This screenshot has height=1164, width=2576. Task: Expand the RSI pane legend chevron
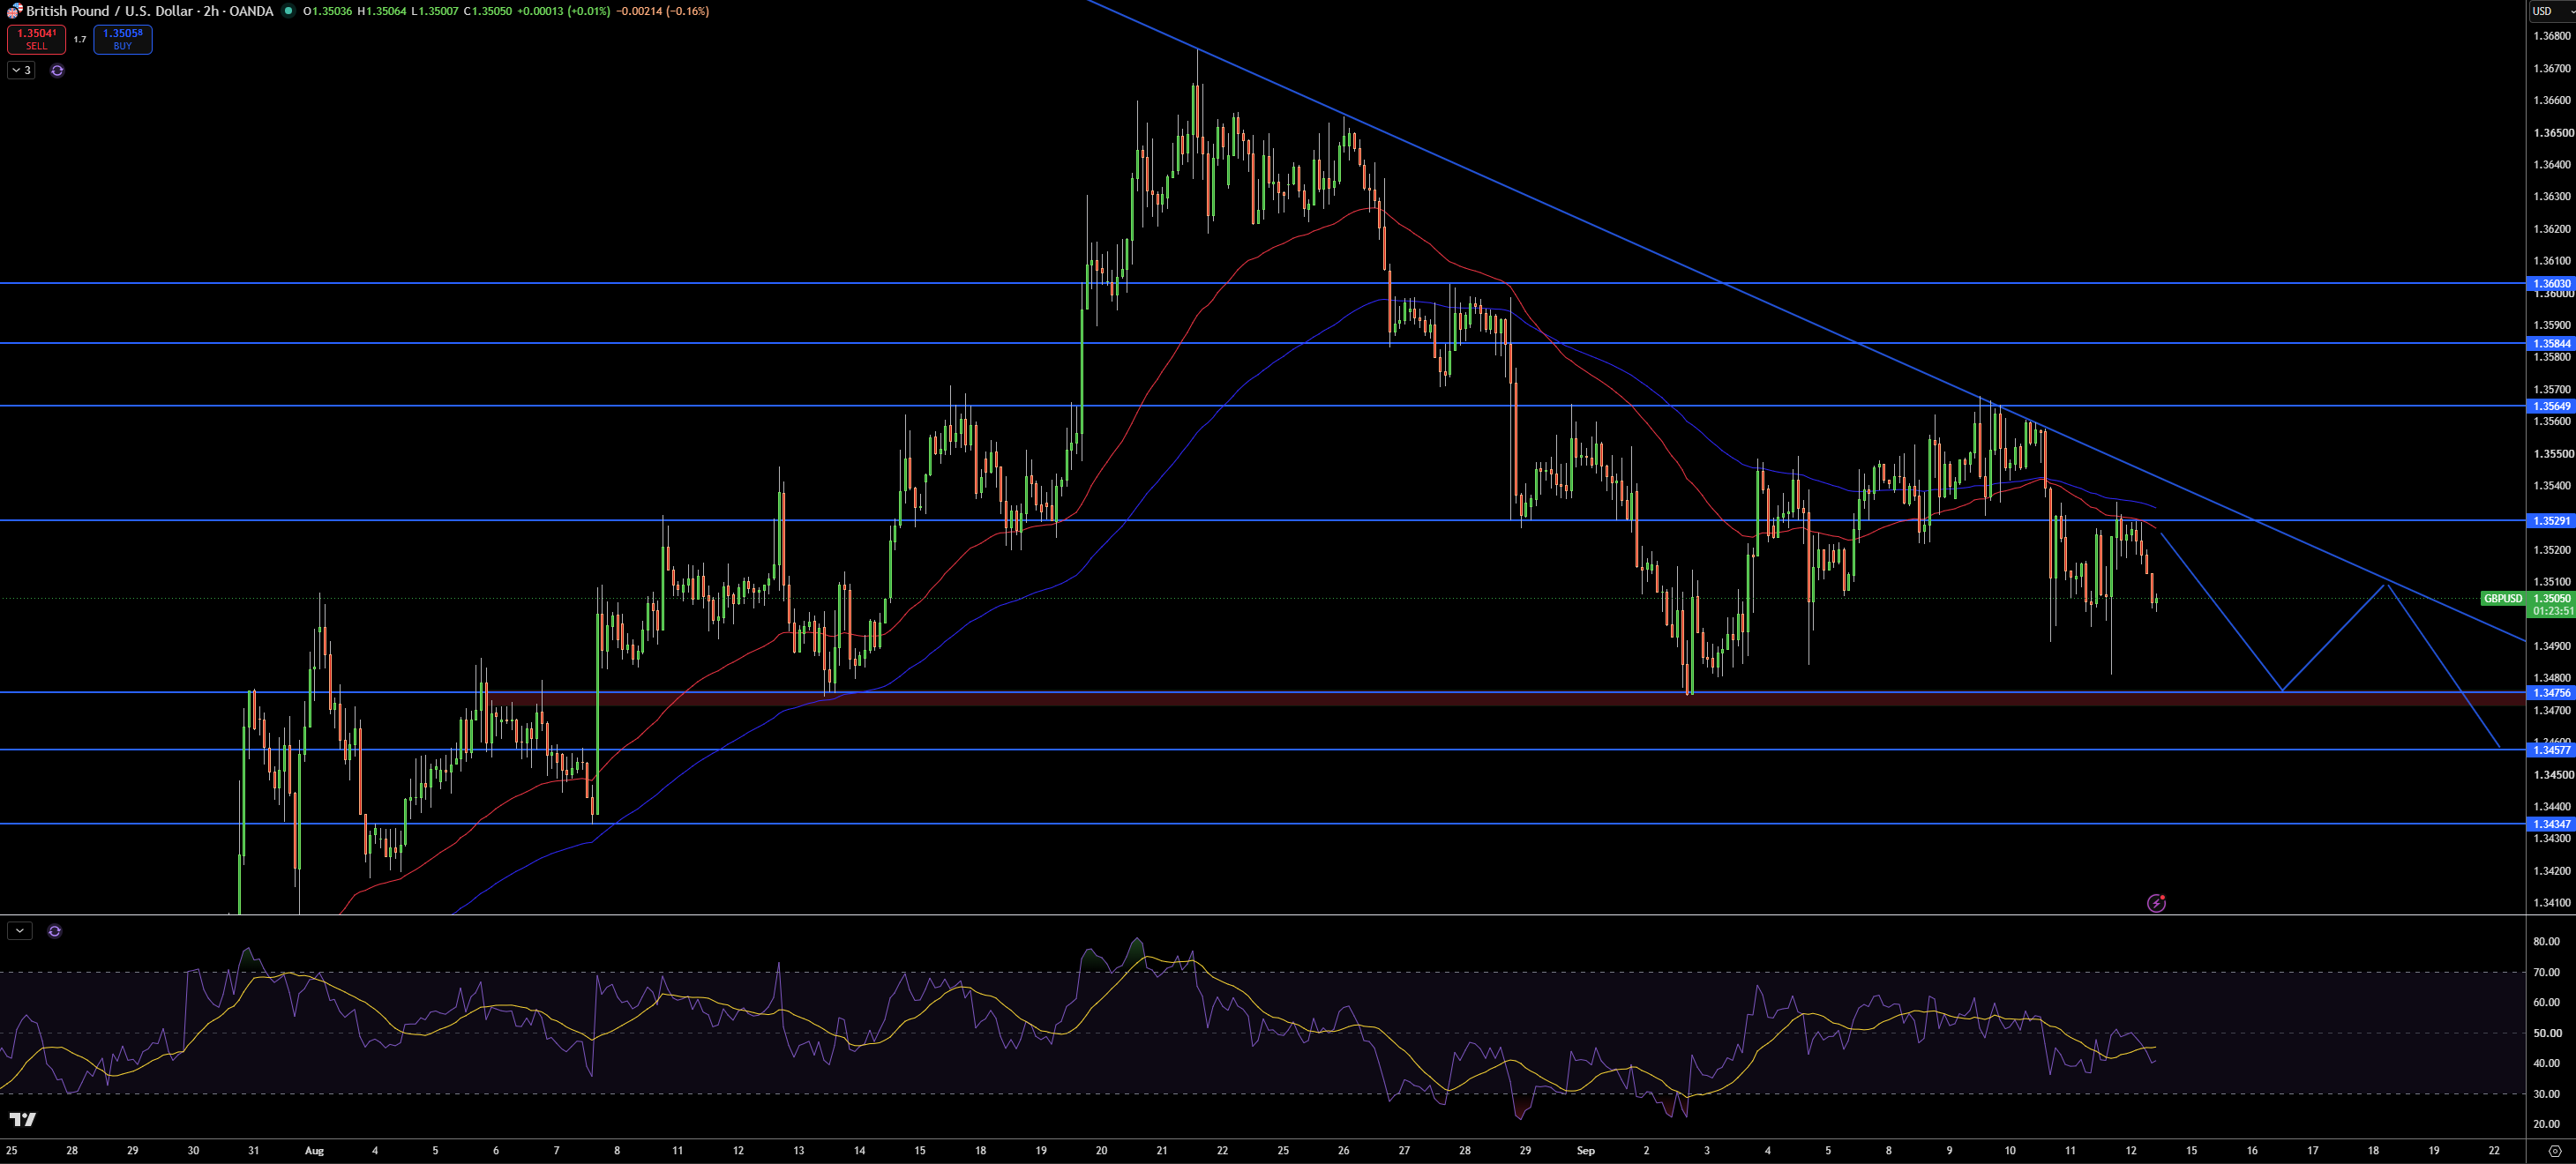[x=19, y=931]
